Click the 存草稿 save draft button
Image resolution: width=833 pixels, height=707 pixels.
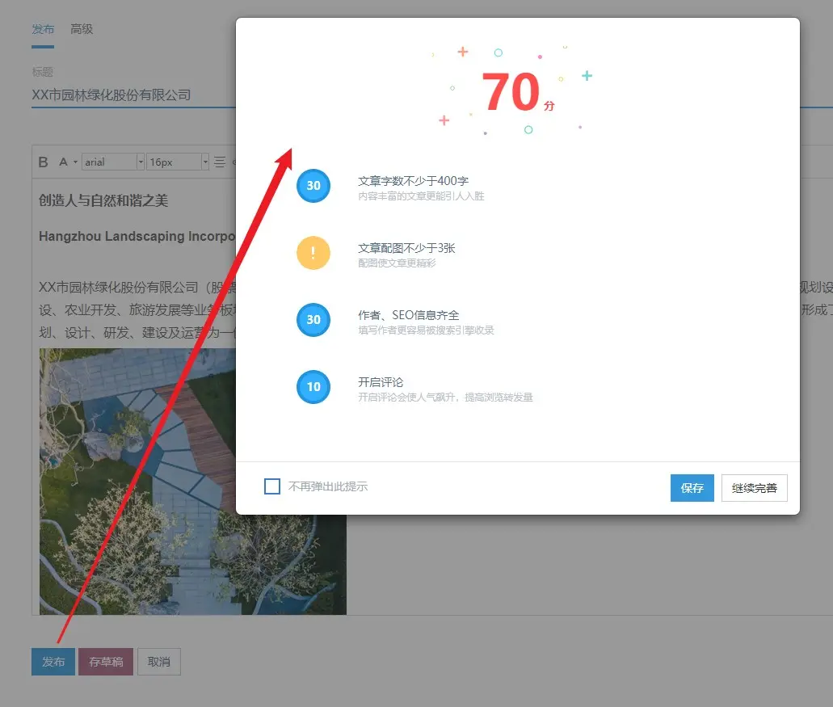pos(106,662)
